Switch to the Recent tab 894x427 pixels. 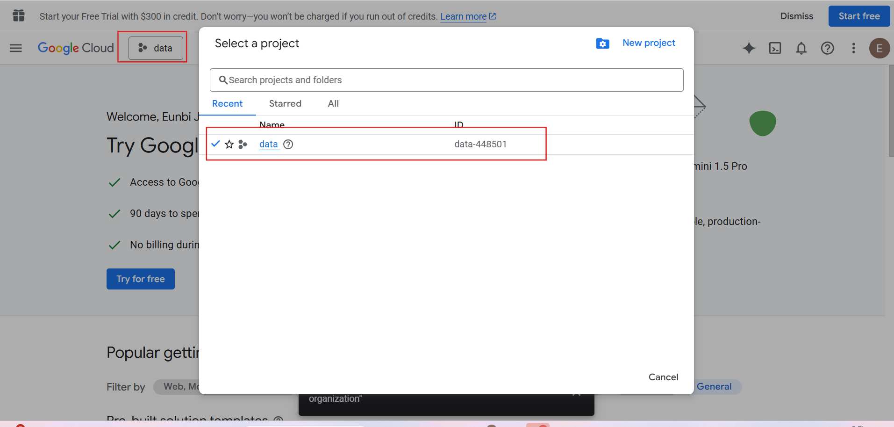pos(227,103)
